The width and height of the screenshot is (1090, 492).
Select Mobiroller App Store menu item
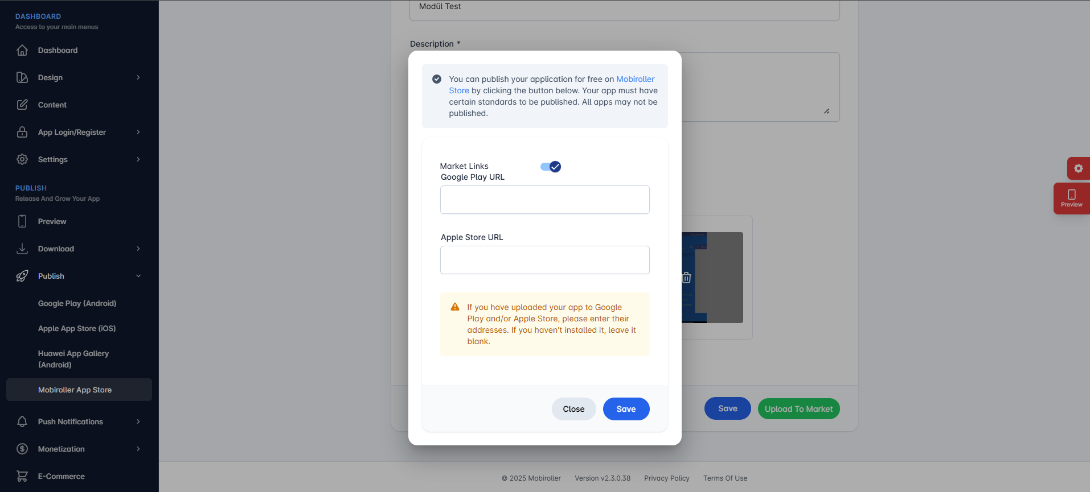click(x=79, y=390)
